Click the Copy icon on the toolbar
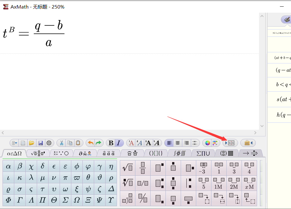Screen dimensions: 291x209 tap(70, 143)
